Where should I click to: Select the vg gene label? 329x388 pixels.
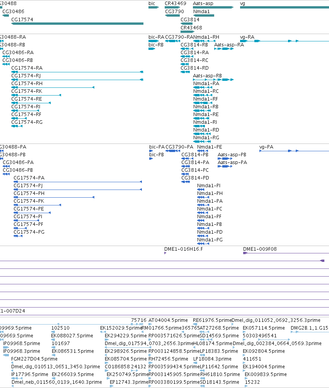coord(242,3)
